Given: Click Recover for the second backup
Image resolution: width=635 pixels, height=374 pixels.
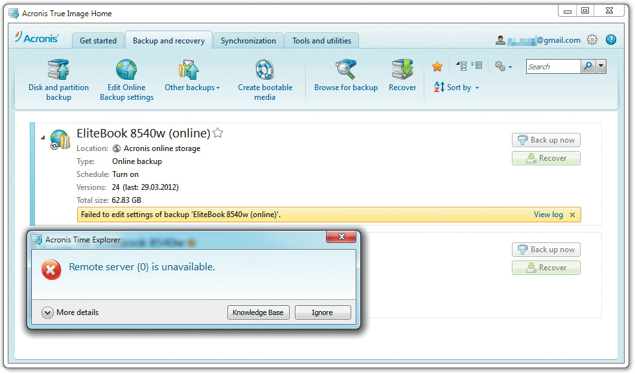Looking at the screenshot, I should [546, 268].
